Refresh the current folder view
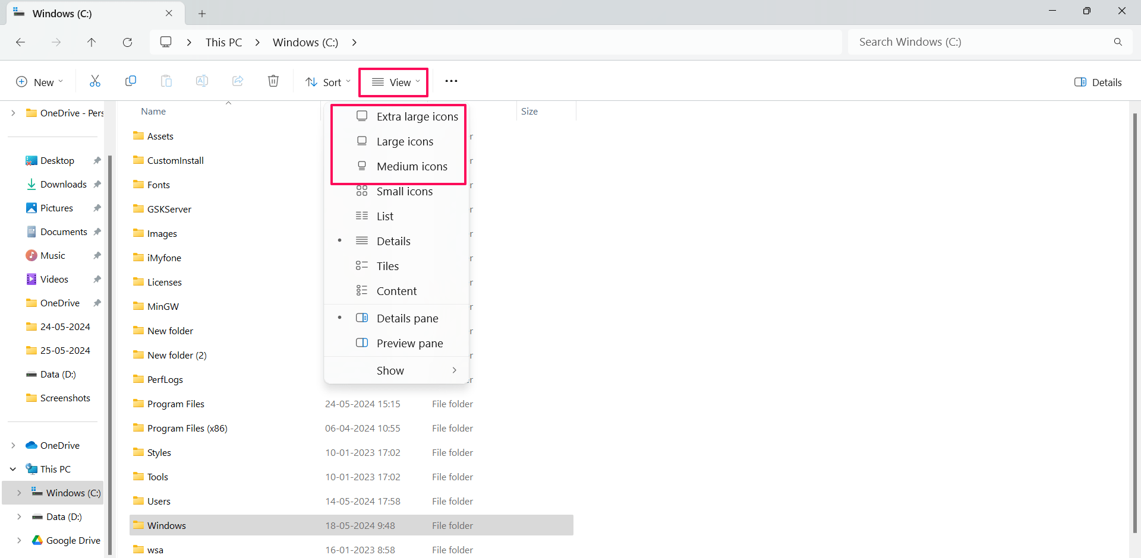This screenshot has width=1141, height=558. 127,42
